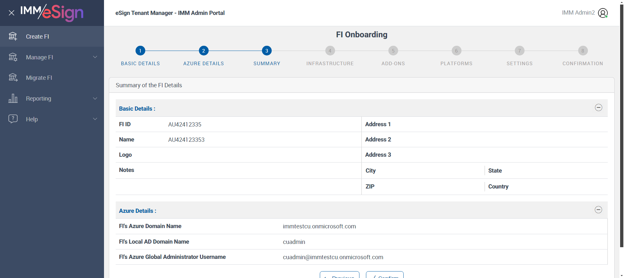
Task: Click FI's Azure Global Administrator Username label
Action: pos(172,257)
